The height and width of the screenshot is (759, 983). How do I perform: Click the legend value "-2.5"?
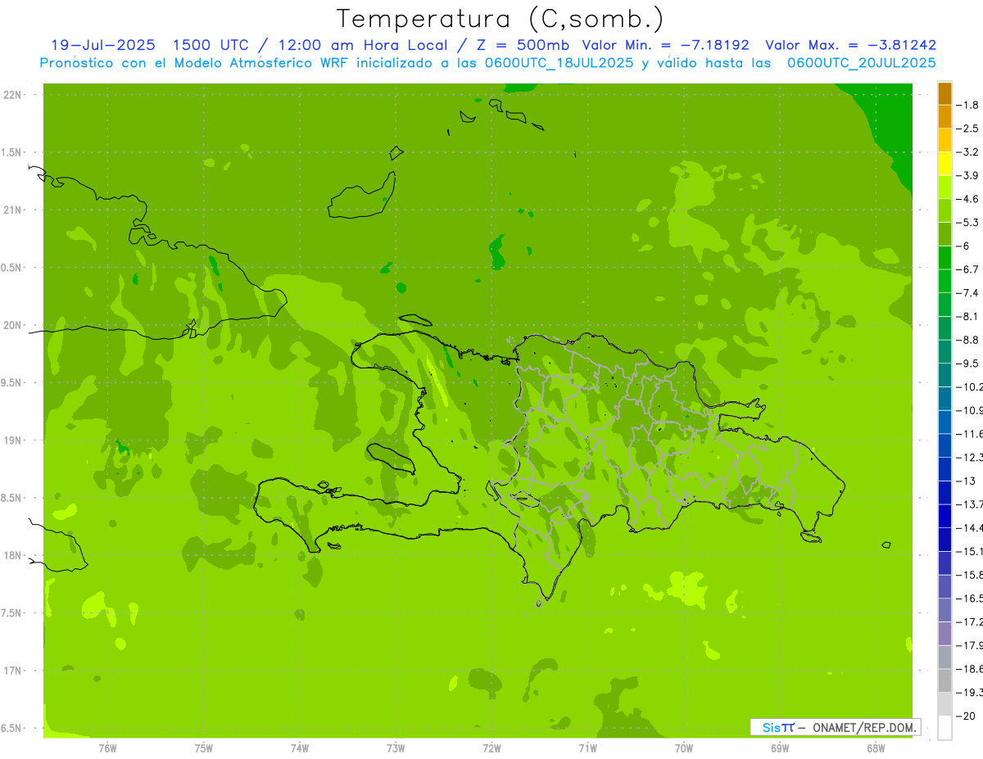pyautogui.click(x=969, y=129)
